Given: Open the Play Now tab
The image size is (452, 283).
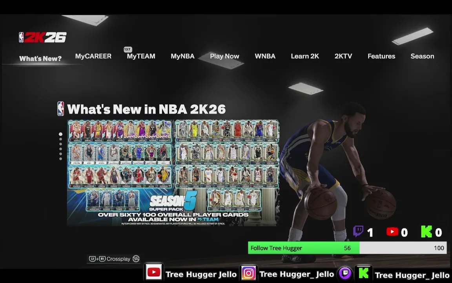Looking at the screenshot, I should click(224, 56).
